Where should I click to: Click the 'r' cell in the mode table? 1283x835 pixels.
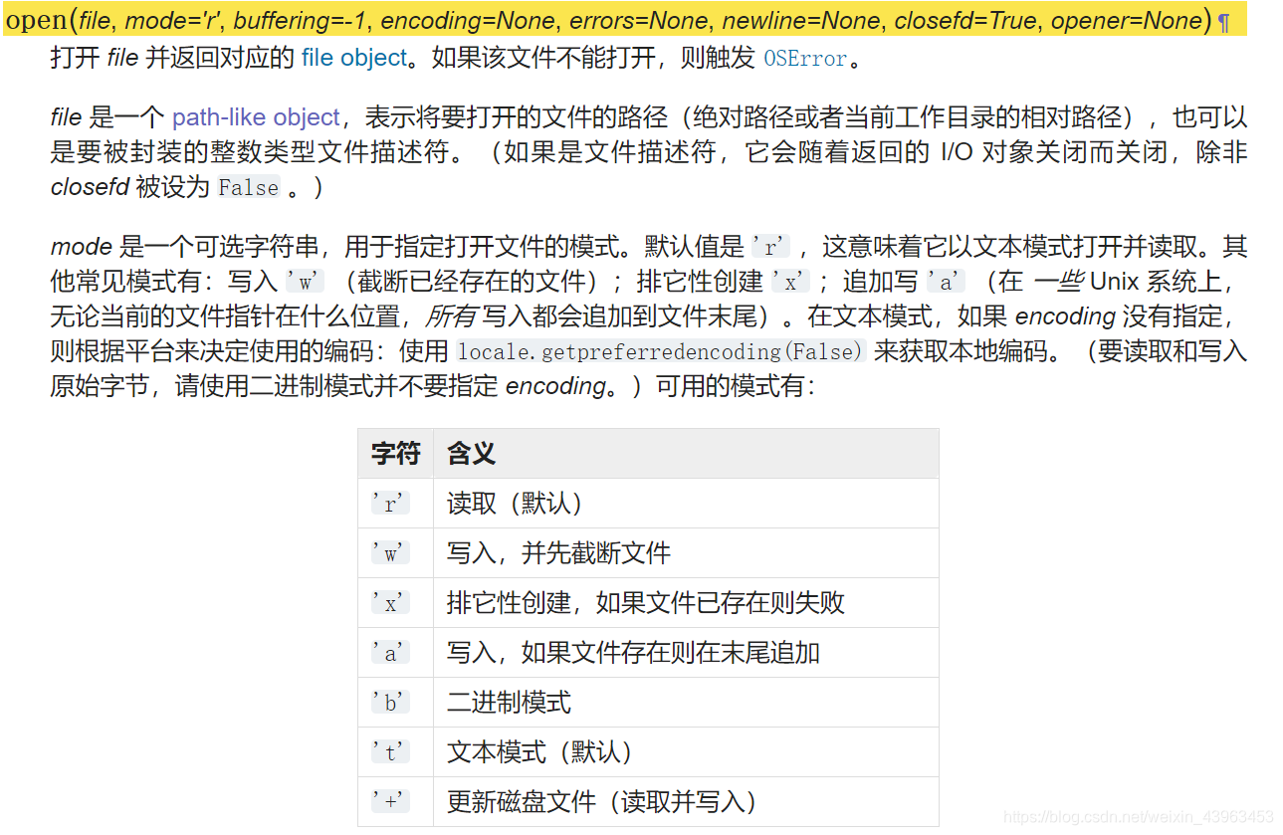396,504
